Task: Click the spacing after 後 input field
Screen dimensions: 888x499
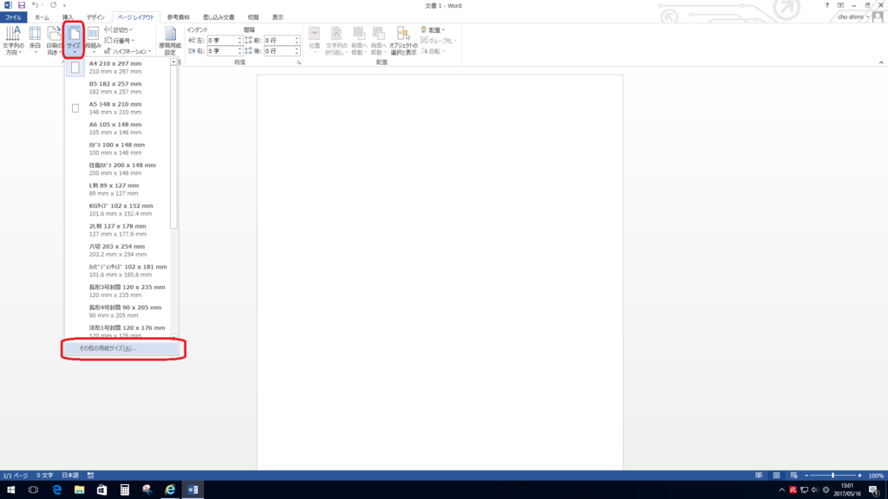Action: (x=278, y=51)
